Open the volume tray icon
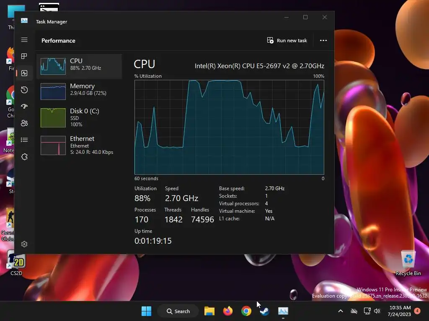 (377, 311)
